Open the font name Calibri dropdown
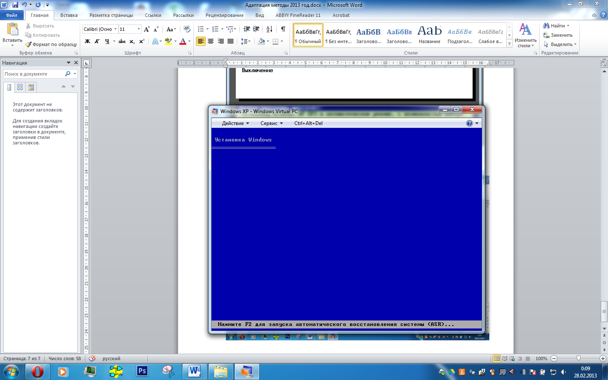Screen dimensions: 608x380 click(115, 29)
